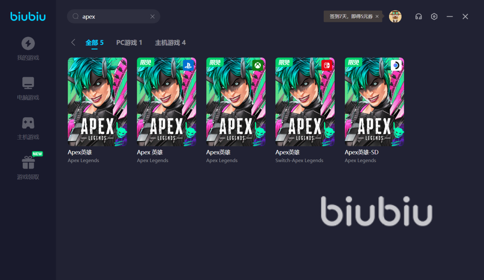Open console games controller icon in sidebar
The height and width of the screenshot is (280, 484).
tap(28, 123)
